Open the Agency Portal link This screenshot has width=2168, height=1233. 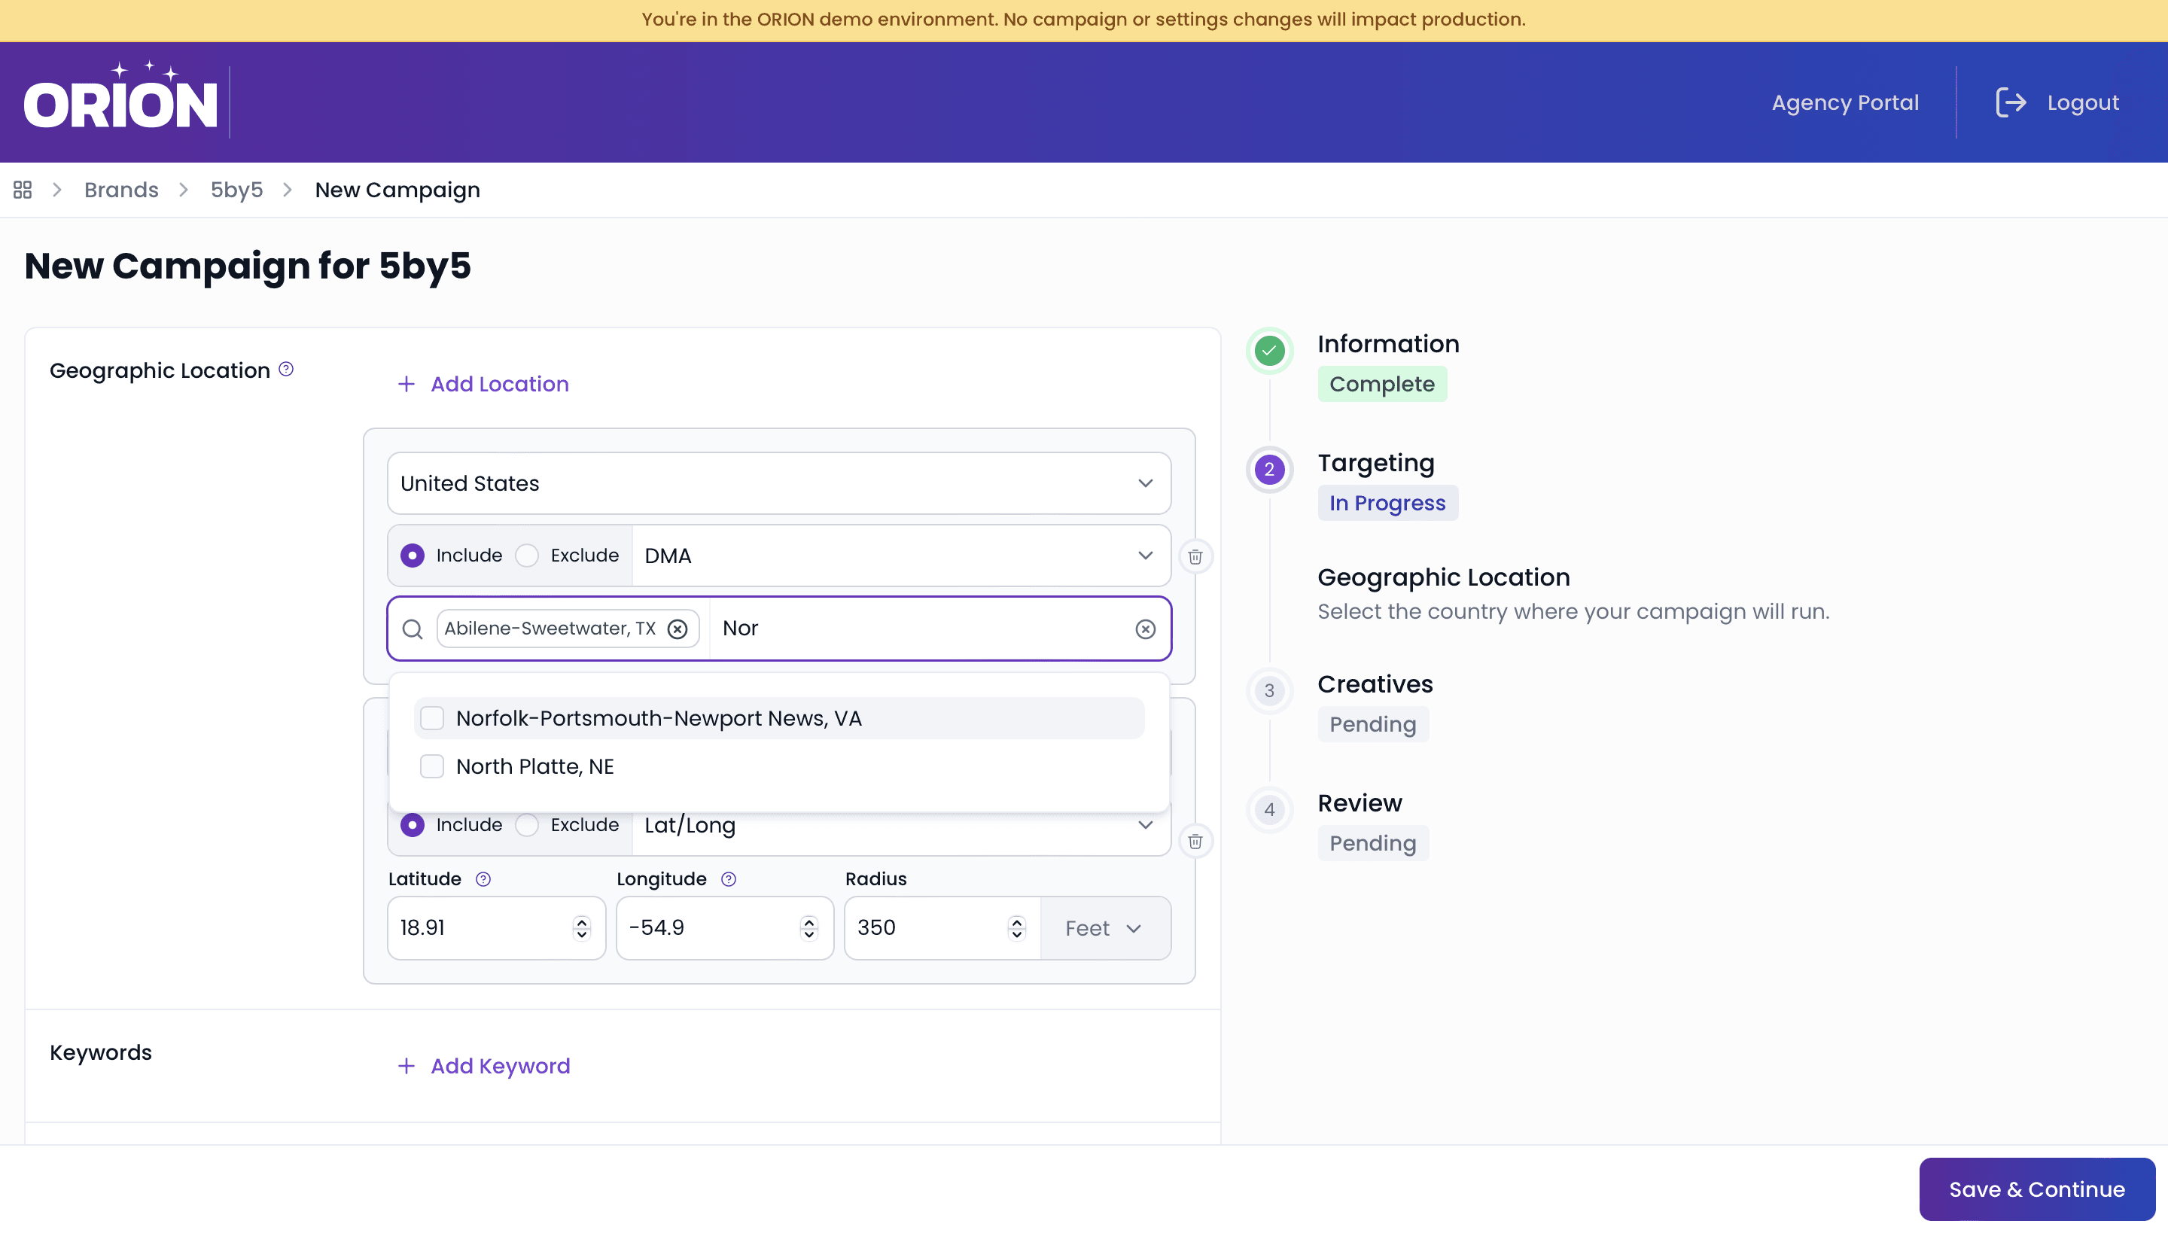[1844, 102]
